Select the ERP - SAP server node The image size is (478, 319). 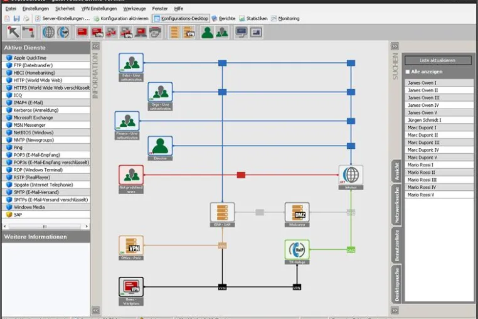[222, 212]
